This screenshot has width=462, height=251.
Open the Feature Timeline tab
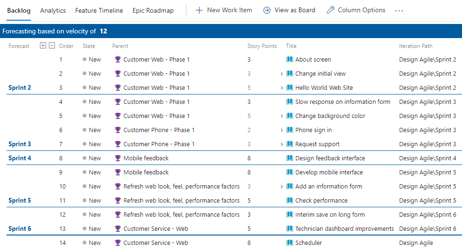point(99,11)
